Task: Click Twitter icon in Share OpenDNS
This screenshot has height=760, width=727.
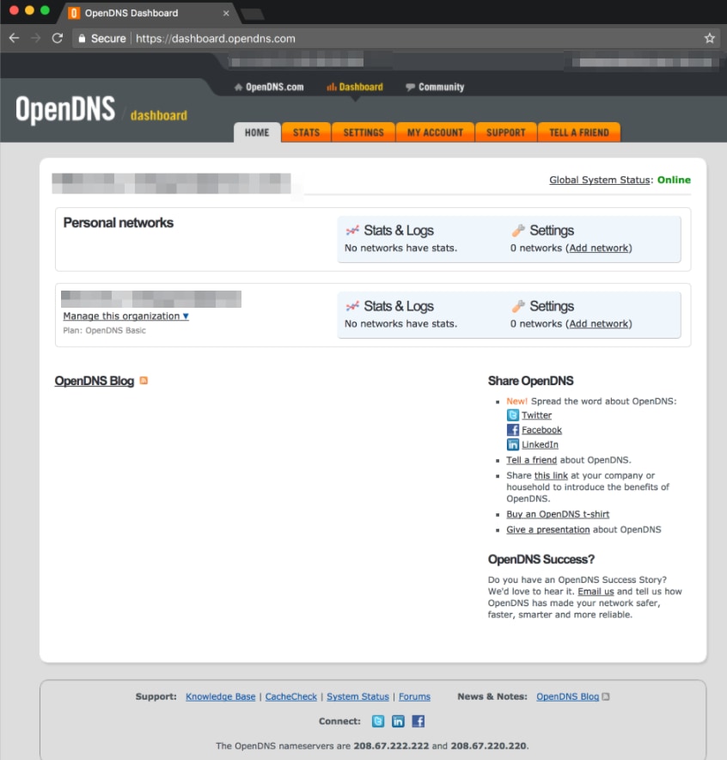Action: coord(512,415)
